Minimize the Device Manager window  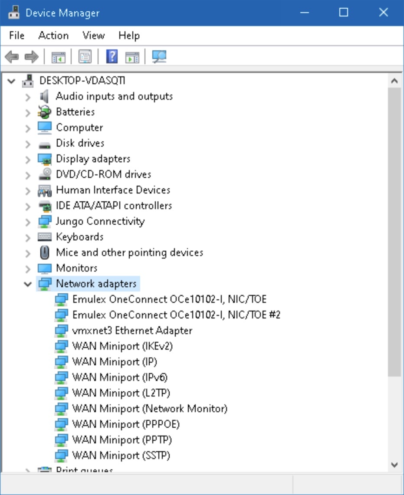coord(305,13)
